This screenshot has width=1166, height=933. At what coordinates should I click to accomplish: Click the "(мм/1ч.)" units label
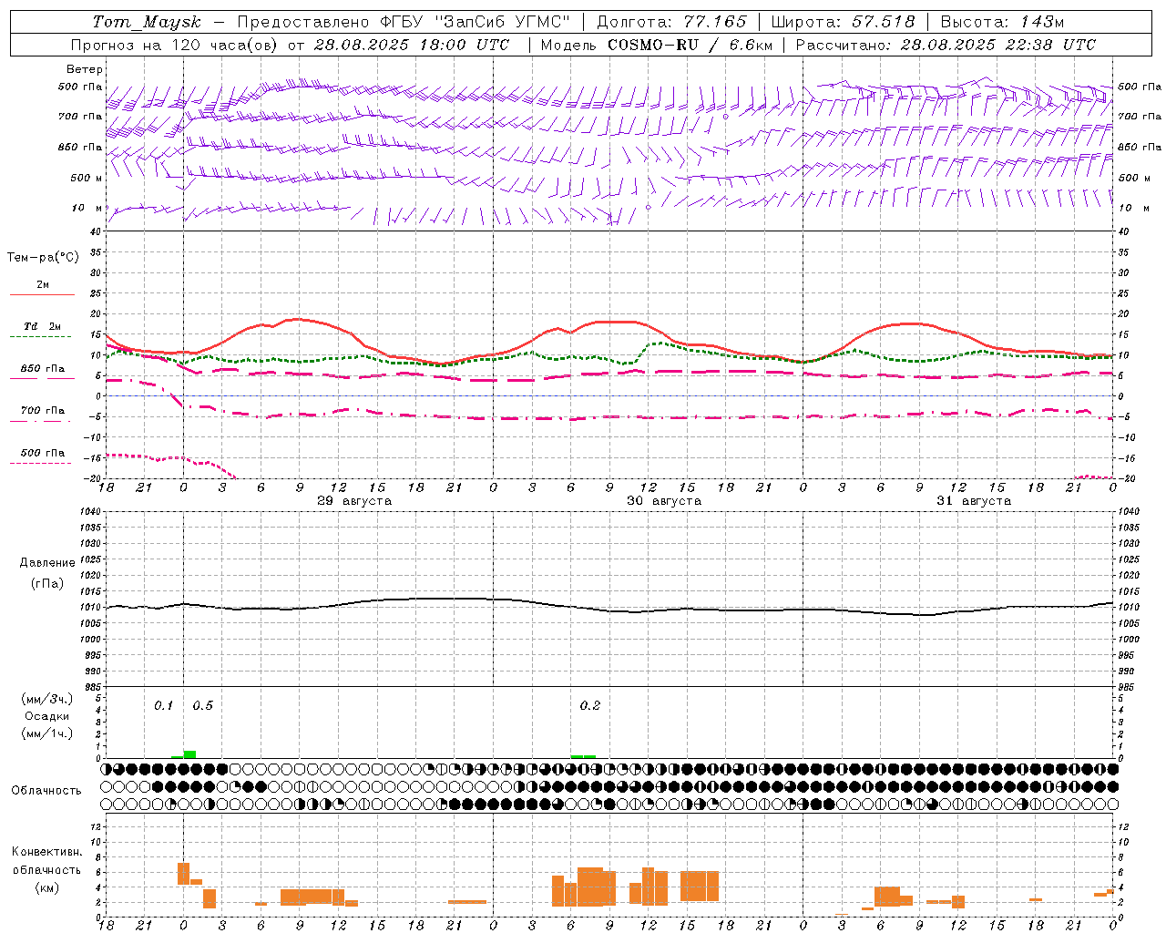[47, 733]
